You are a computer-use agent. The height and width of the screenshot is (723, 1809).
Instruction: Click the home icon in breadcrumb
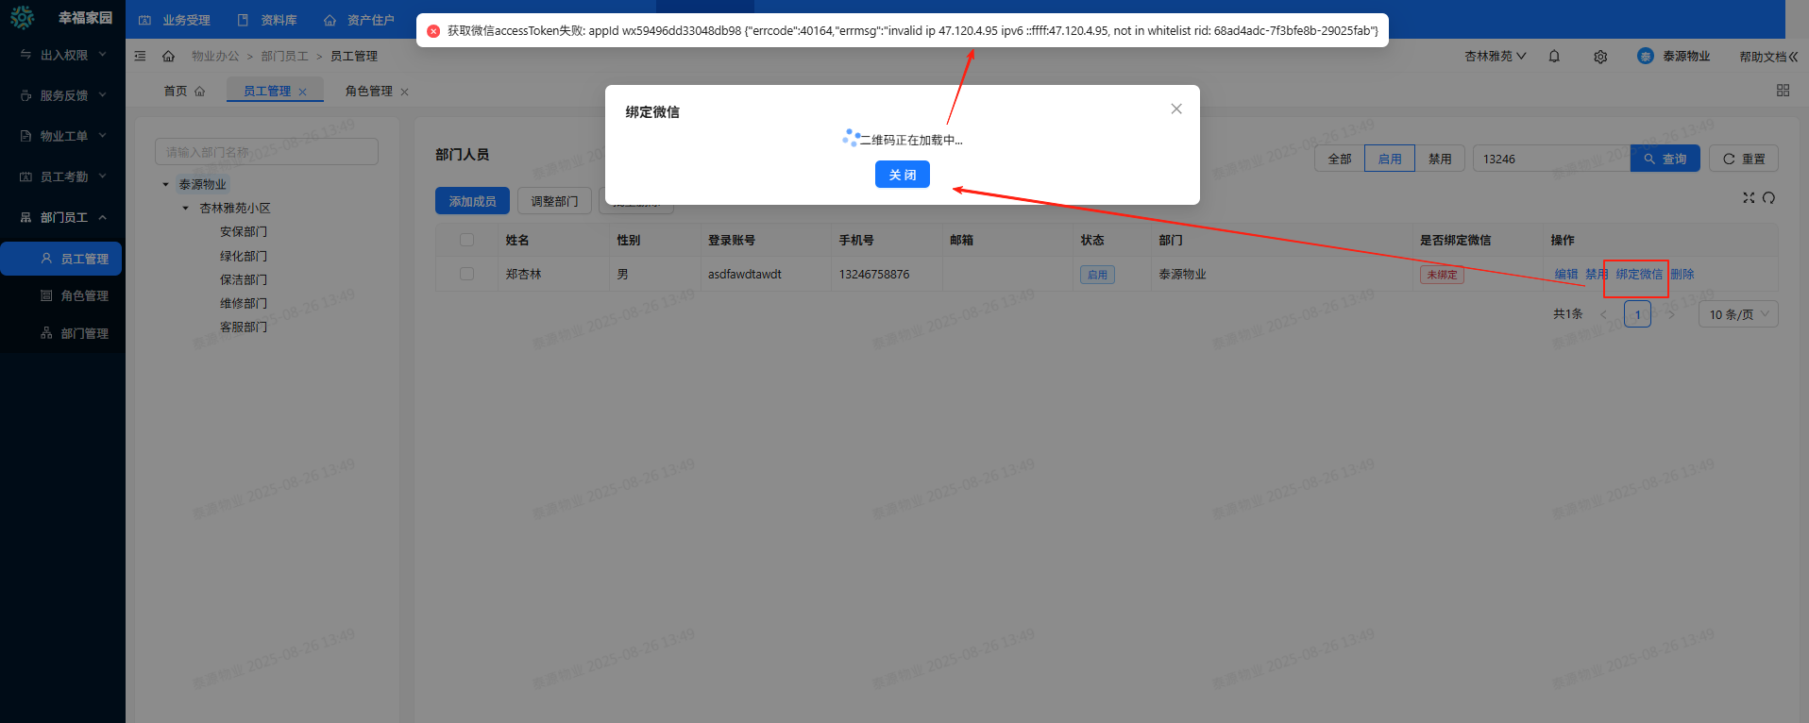168,57
